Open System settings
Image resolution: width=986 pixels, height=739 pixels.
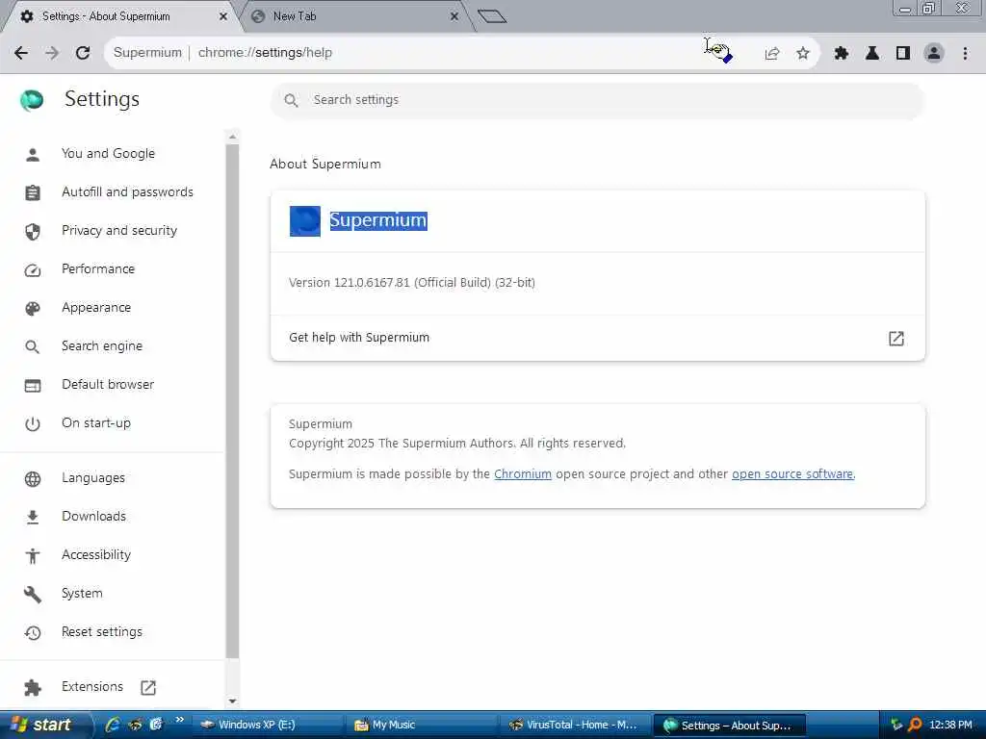pos(82,593)
